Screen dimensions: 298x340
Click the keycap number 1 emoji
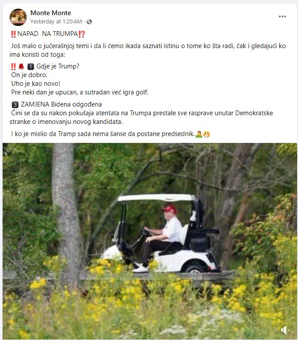(31, 67)
